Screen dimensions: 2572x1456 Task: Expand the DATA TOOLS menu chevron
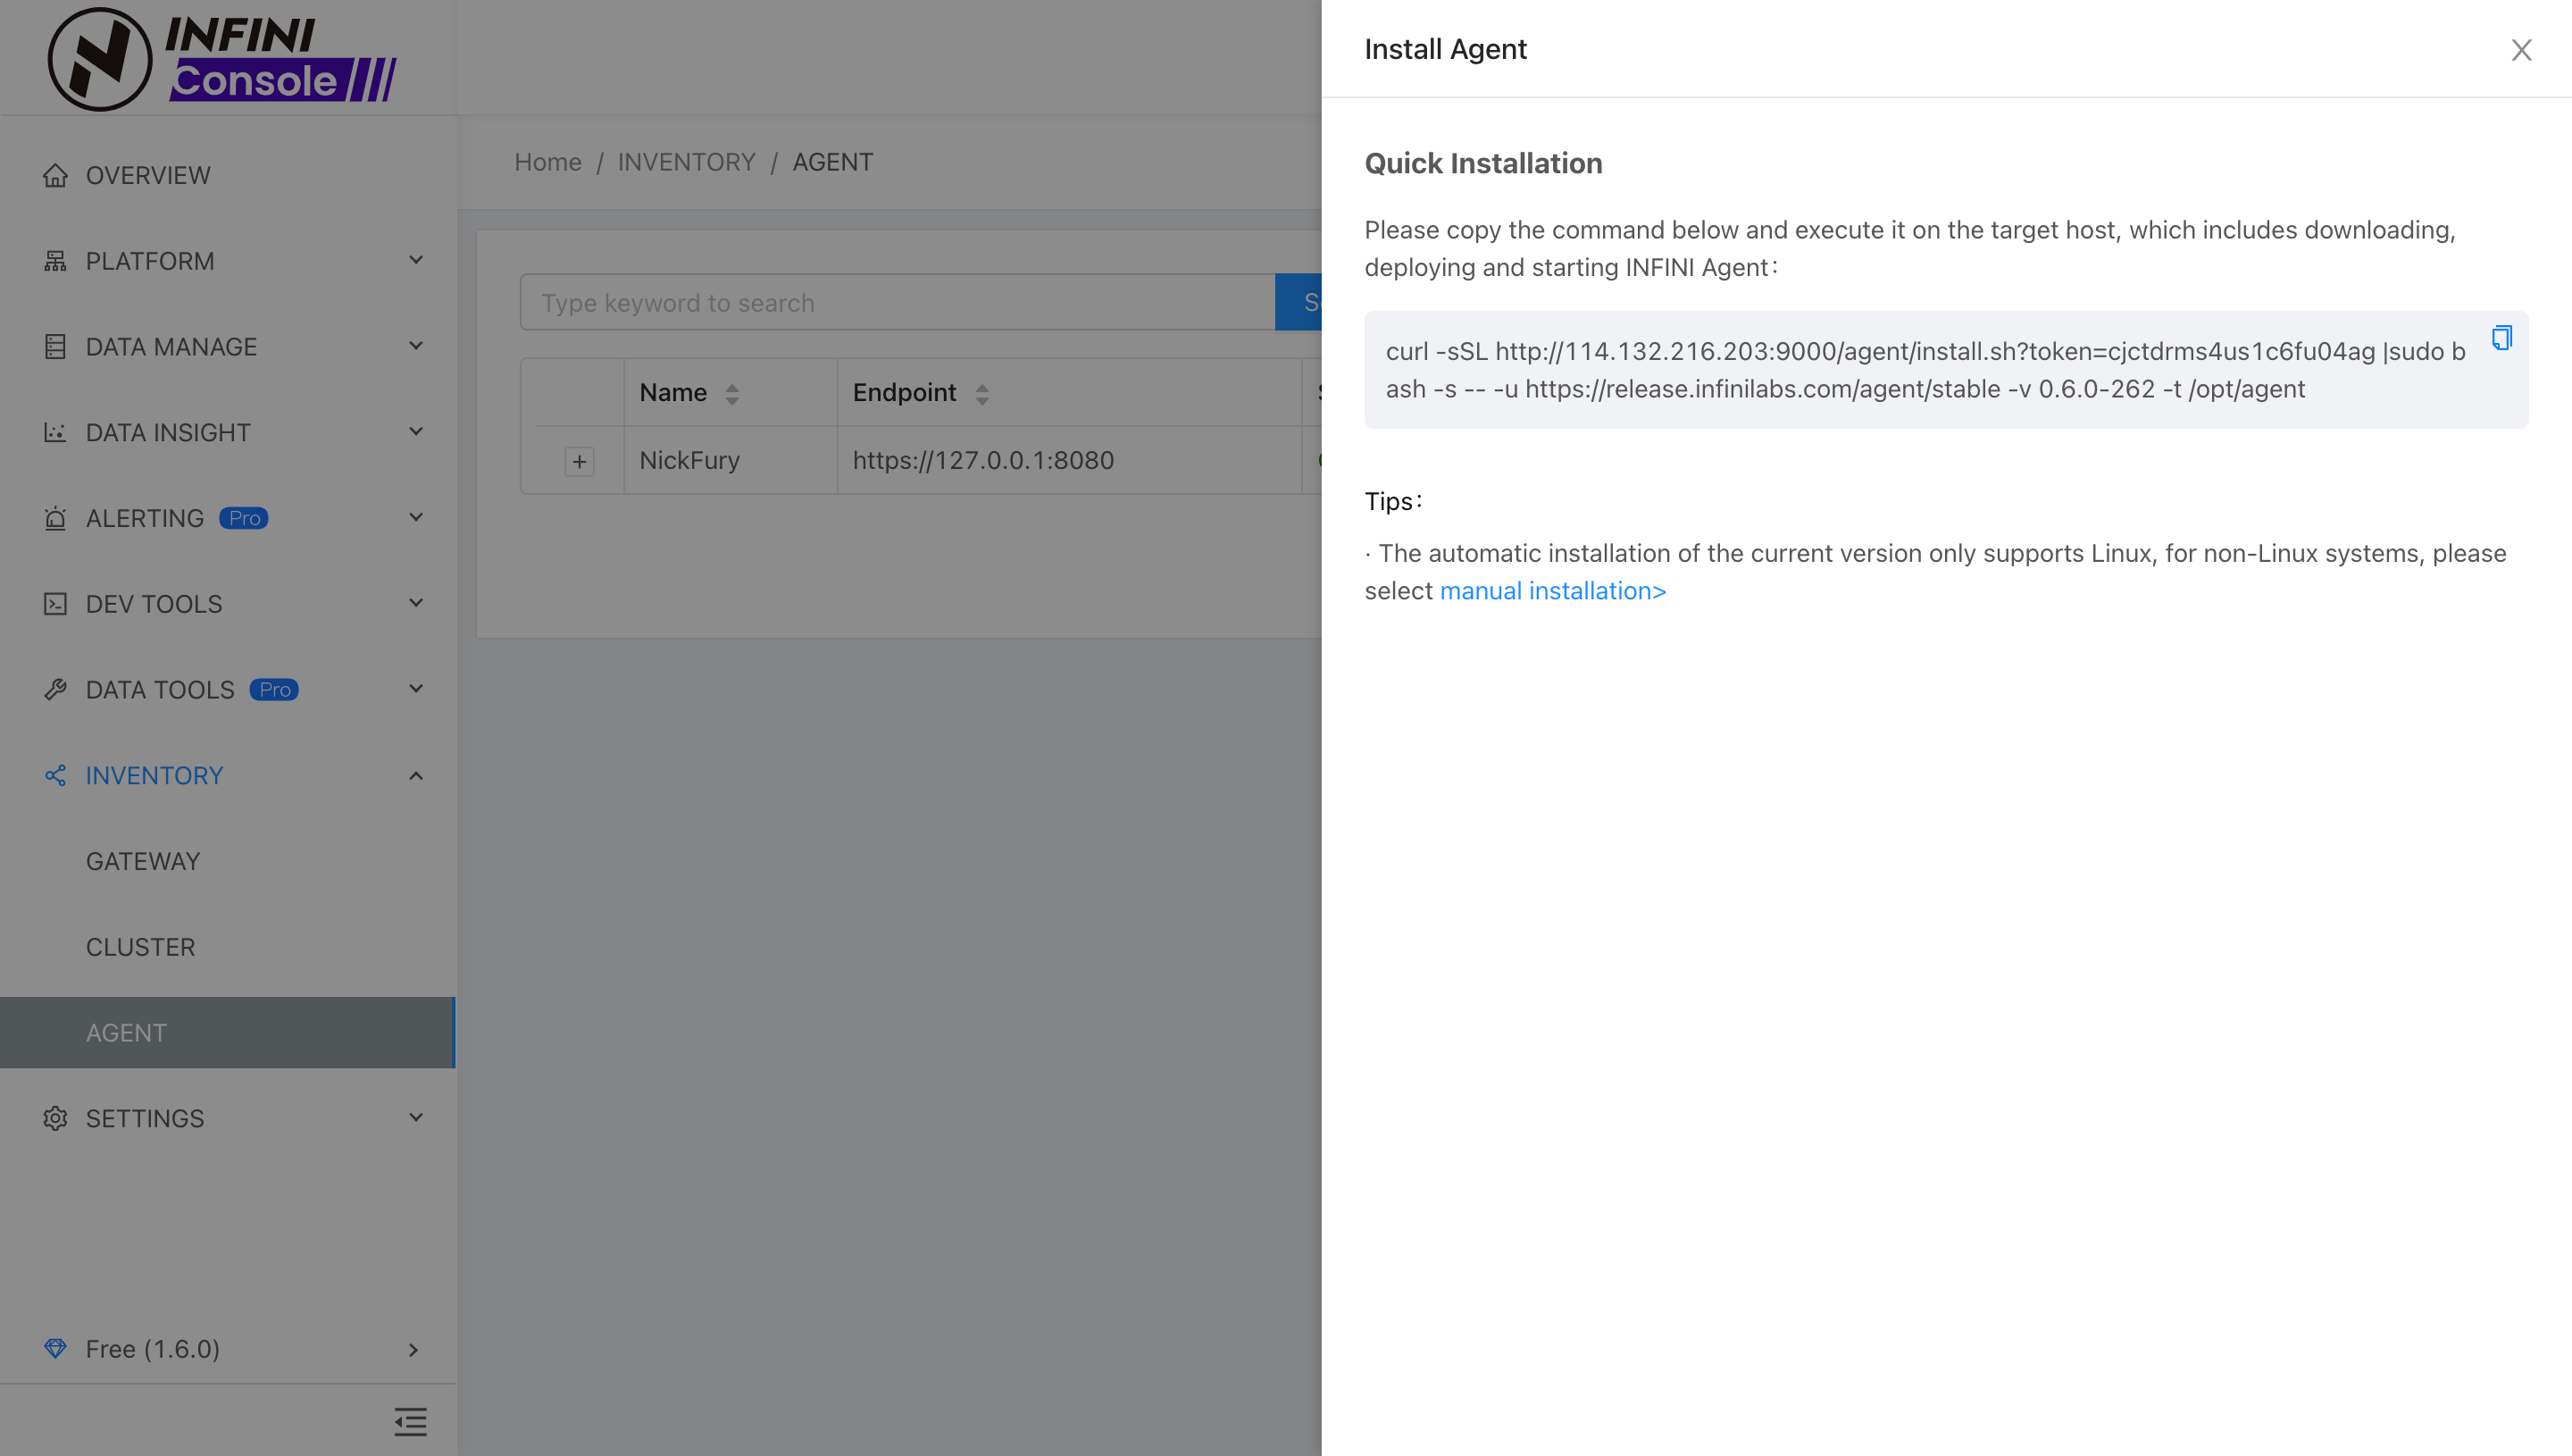[416, 689]
